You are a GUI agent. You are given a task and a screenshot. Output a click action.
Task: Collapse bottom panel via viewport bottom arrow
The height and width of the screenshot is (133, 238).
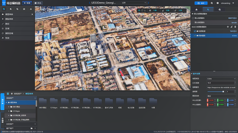pyautogui.click(x=95, y=89)
